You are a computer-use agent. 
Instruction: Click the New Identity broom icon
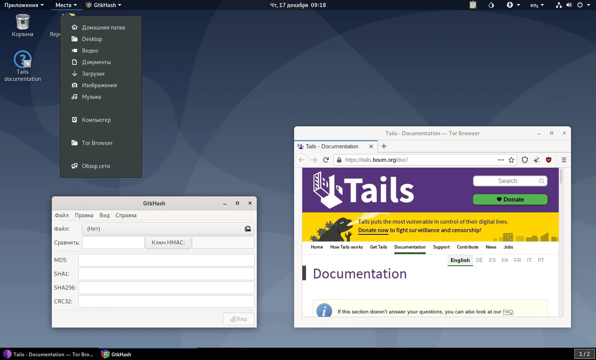click(x=537, y=160)
